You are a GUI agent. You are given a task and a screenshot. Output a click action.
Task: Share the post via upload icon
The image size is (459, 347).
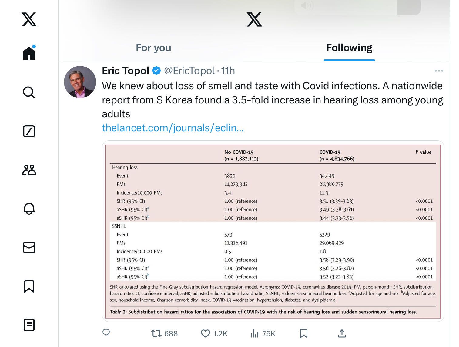(342, 333)
